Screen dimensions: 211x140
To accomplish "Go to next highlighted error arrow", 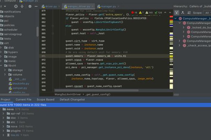I will coord(170,13).
